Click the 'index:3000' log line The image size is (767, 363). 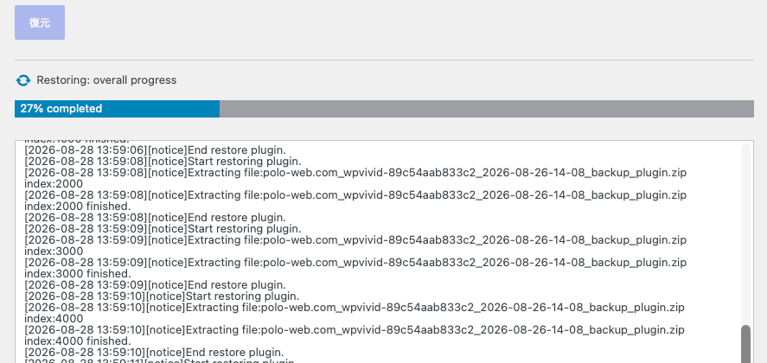tap(54, 252)
